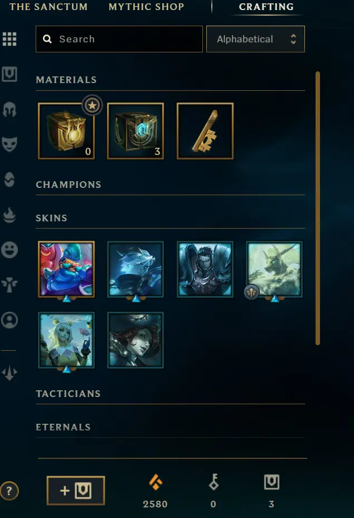
Task: Select the masterwork chest with count 0
Action: 66,131
